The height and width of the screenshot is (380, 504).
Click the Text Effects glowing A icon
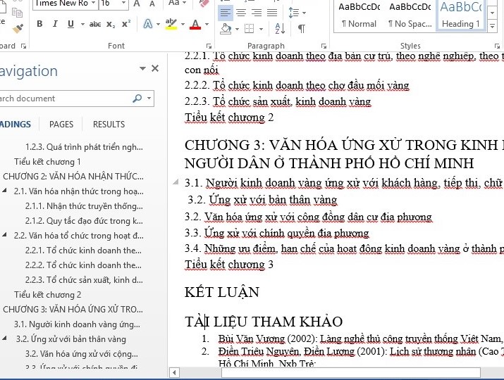tap(148, 24)
